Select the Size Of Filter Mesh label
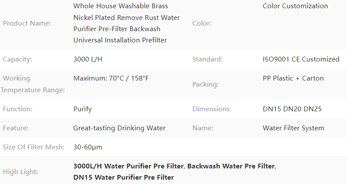The image size is (347, 184). pyautogui.click(x=33, y=147)
